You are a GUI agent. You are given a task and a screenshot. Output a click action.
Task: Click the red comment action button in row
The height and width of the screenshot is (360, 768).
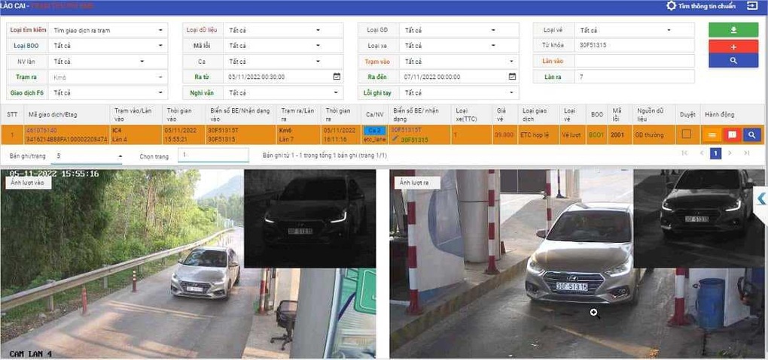(x=732, y=135)
